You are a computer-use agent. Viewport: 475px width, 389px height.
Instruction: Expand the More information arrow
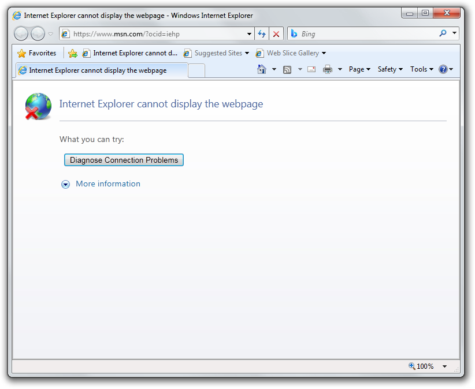pos(65,184)
